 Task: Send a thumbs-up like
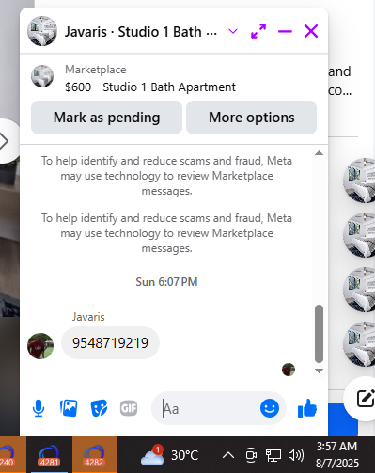pyautogui.click(x=307, y=408)
